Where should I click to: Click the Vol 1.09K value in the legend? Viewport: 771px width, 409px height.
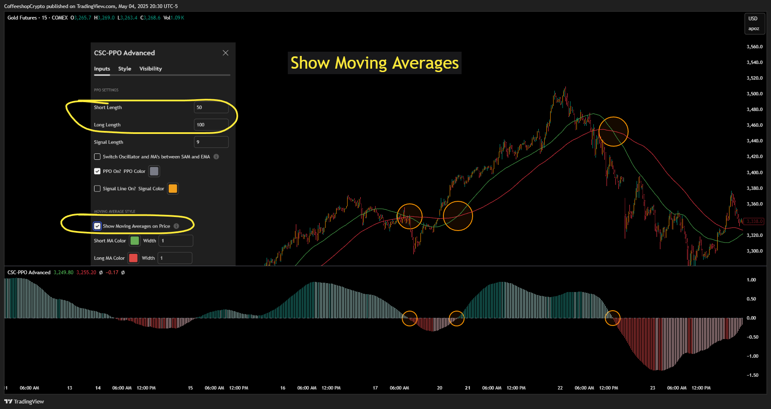click(174, 18)
